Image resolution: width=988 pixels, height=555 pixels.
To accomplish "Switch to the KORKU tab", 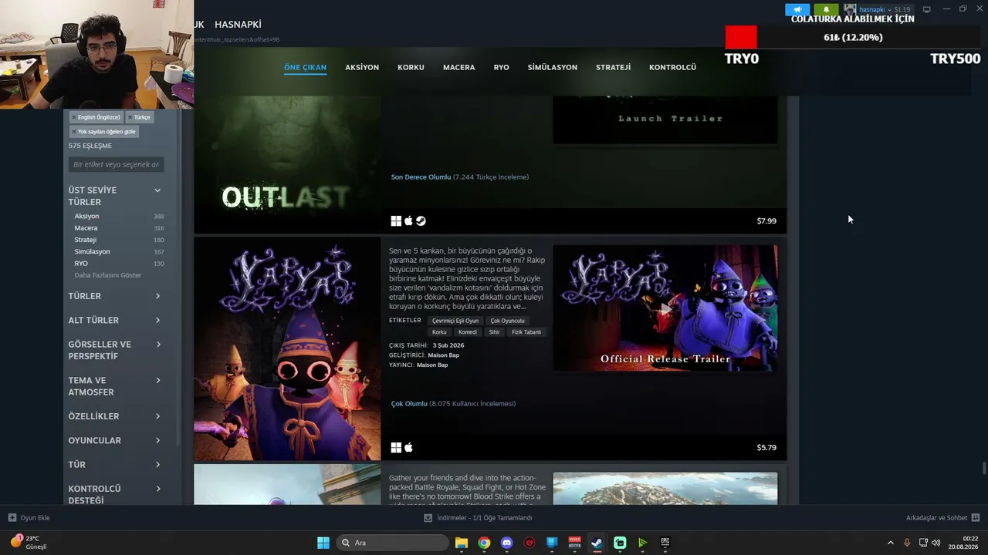I will (x=411, y=67).
